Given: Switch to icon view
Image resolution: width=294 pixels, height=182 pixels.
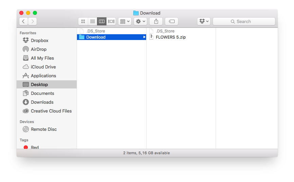Looking at the screenshot, I should 83,21.
